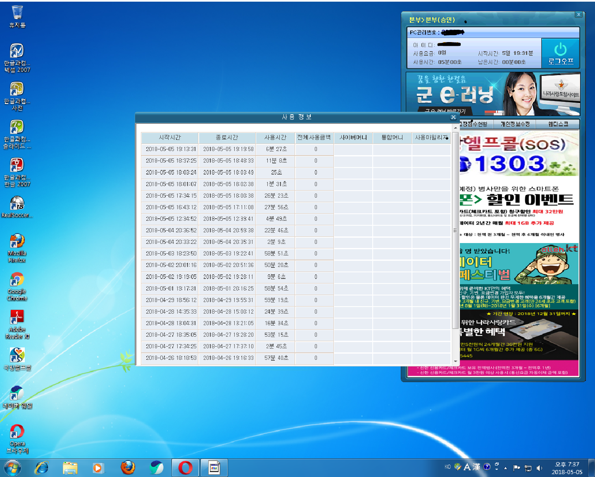
Task: Click the KO input language indicator
Action: pyautogui.click(x=447, y=467)
